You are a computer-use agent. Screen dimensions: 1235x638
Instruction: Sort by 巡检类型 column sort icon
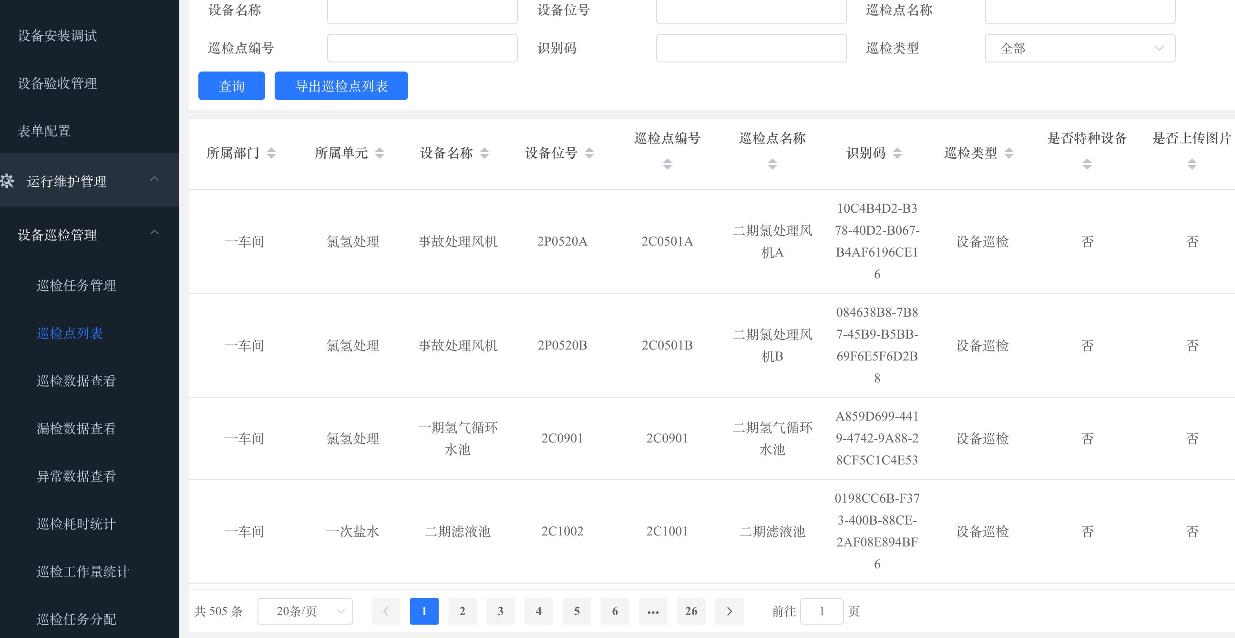pyautogui.click(x=1009, y=153)
